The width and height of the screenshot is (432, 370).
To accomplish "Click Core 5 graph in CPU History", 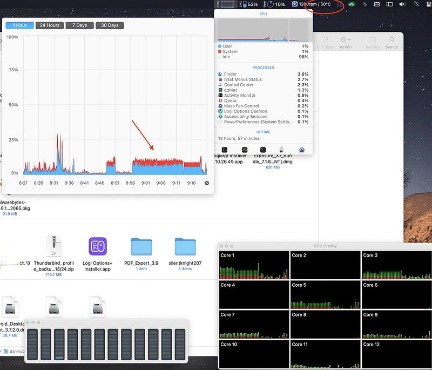I will click(x=326, y=294).
